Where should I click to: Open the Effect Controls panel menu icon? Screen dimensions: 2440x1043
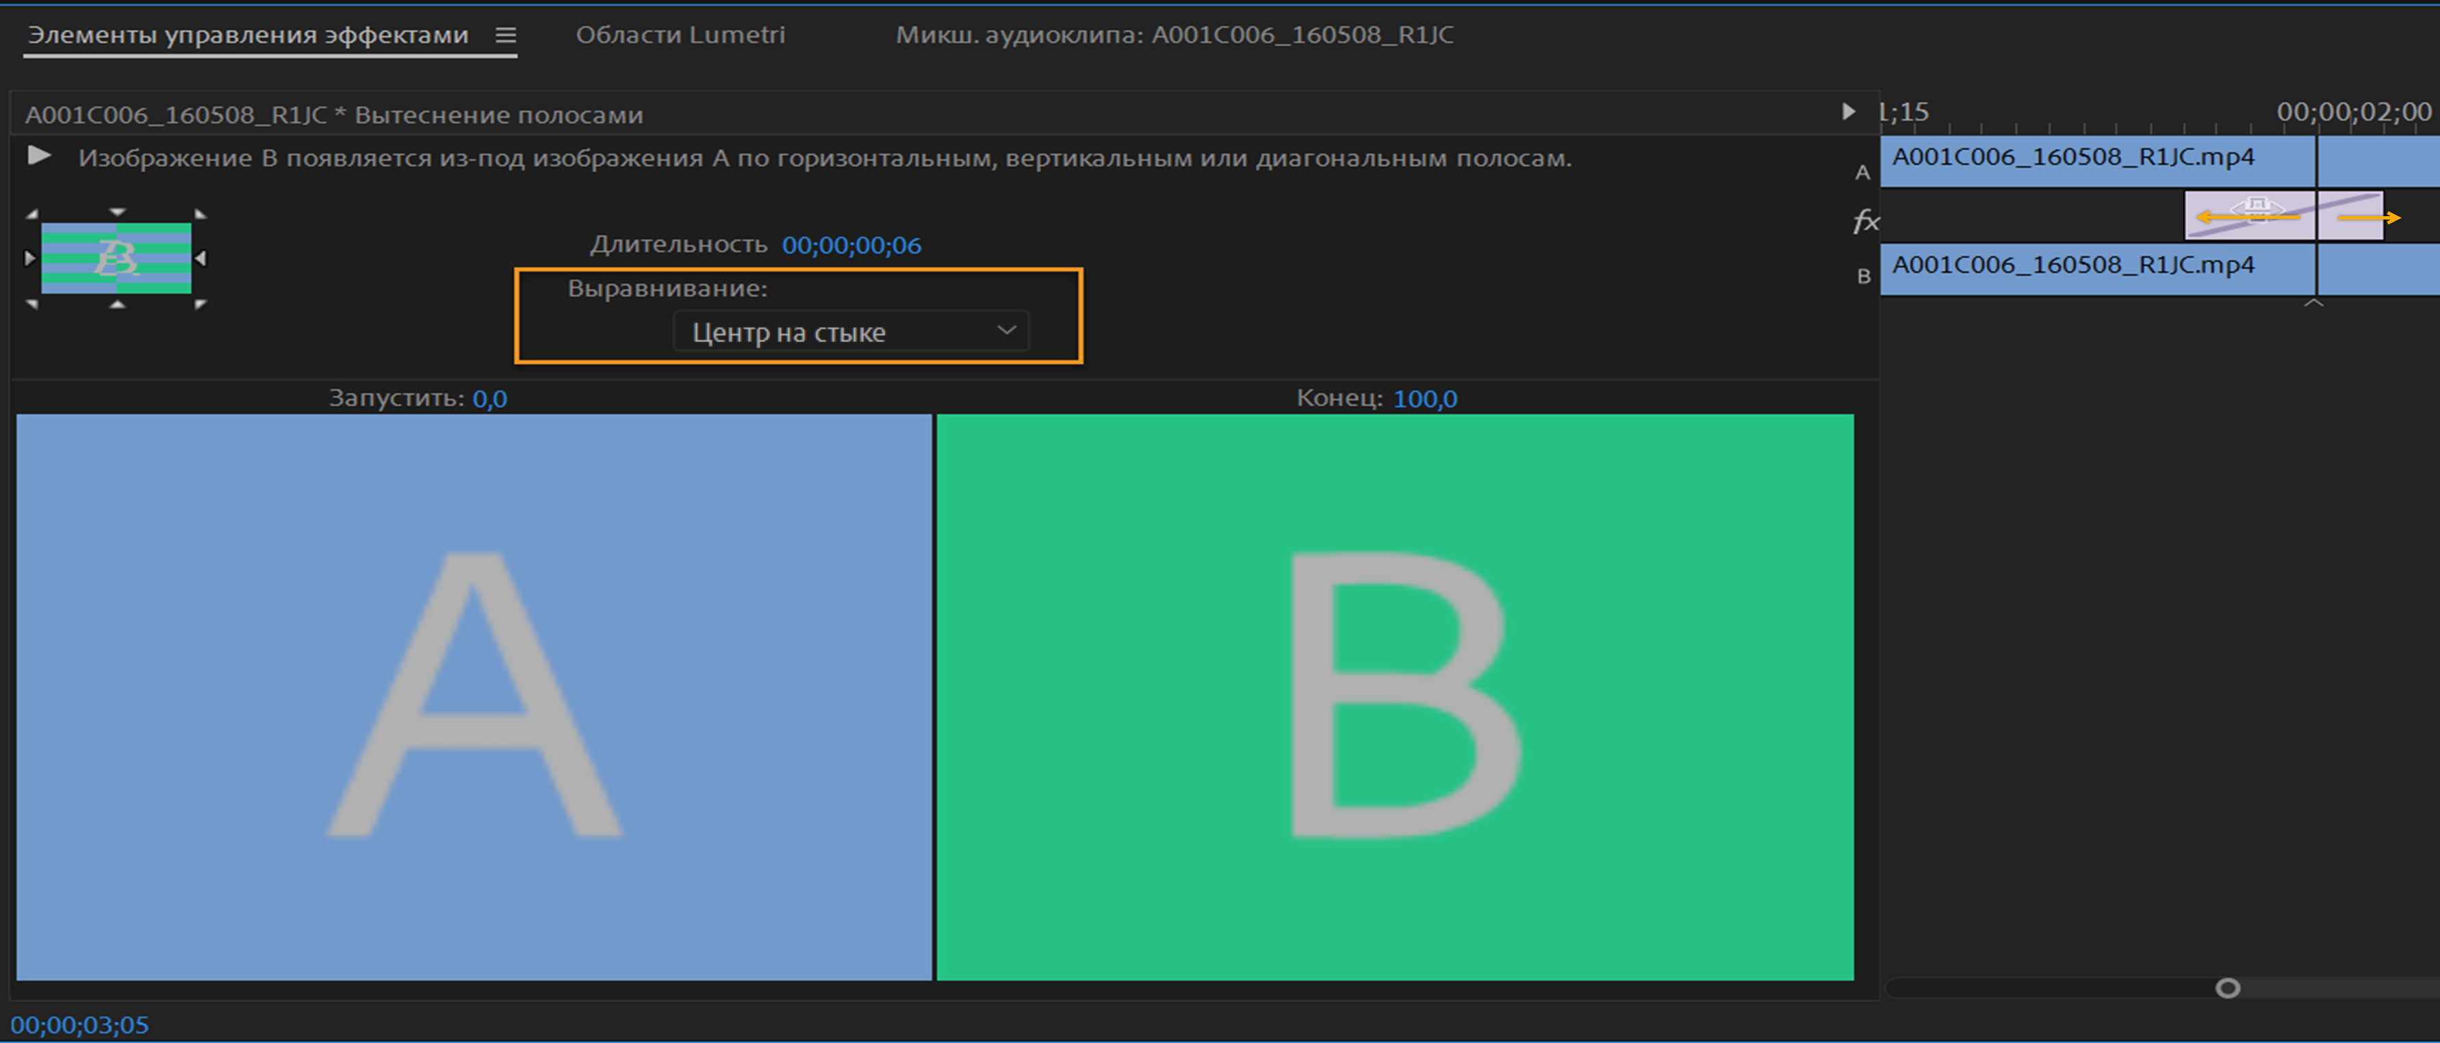[x=506, y=36]
